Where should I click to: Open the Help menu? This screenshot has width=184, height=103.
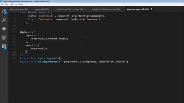[x=21, y=5]
